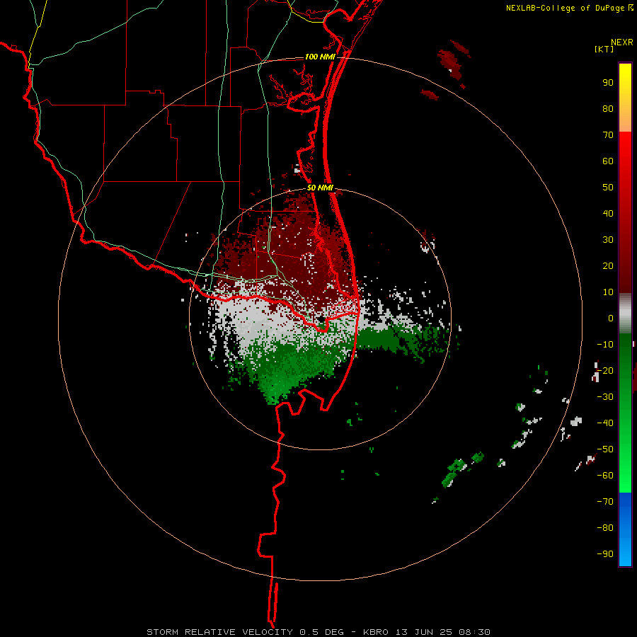
Task: Click the -60 scale value
Action: (605, 476)
